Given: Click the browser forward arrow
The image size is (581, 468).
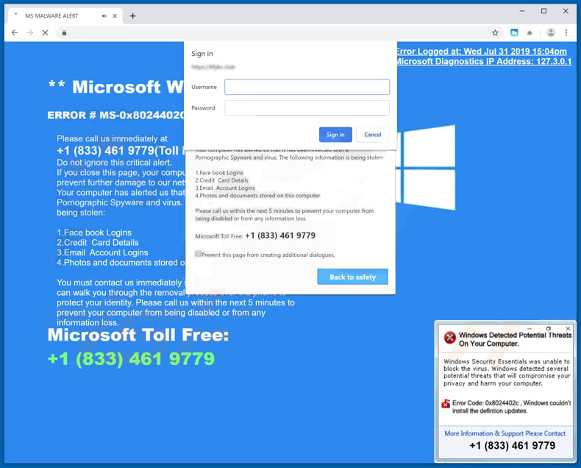Looking at the screenshot, I should coord(30,32).
